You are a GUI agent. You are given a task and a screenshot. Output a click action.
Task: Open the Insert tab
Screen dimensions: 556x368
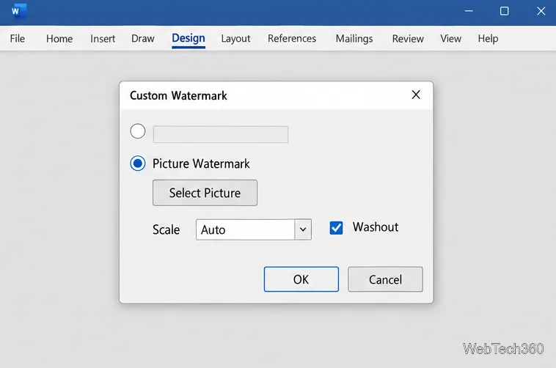[x=103, y=38]
